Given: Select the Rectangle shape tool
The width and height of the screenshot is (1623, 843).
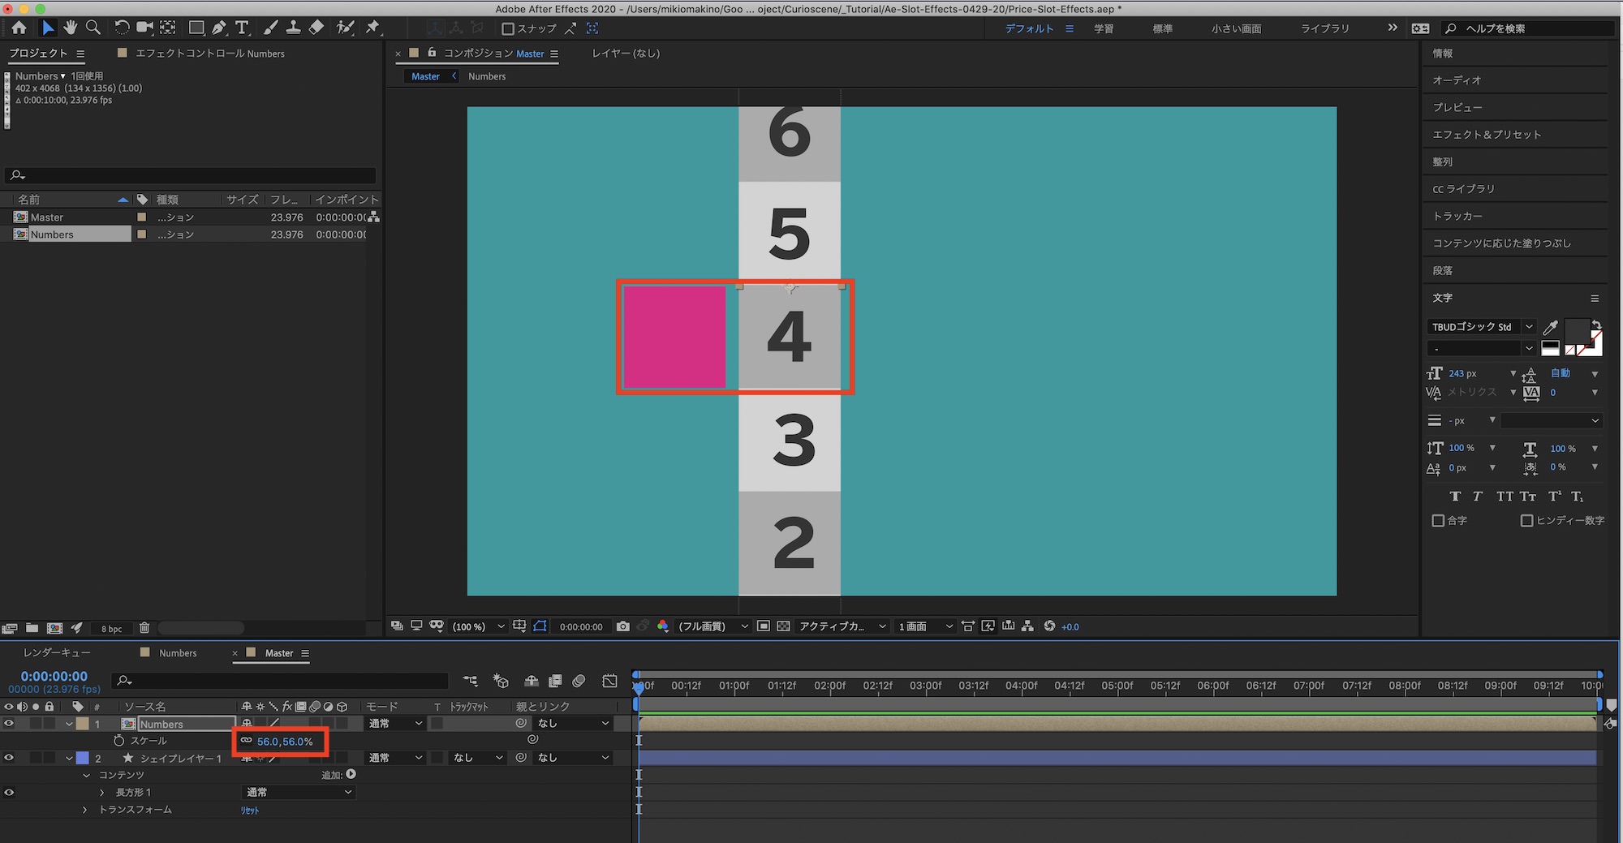Looking at the screenshot, I should point(196,28).
